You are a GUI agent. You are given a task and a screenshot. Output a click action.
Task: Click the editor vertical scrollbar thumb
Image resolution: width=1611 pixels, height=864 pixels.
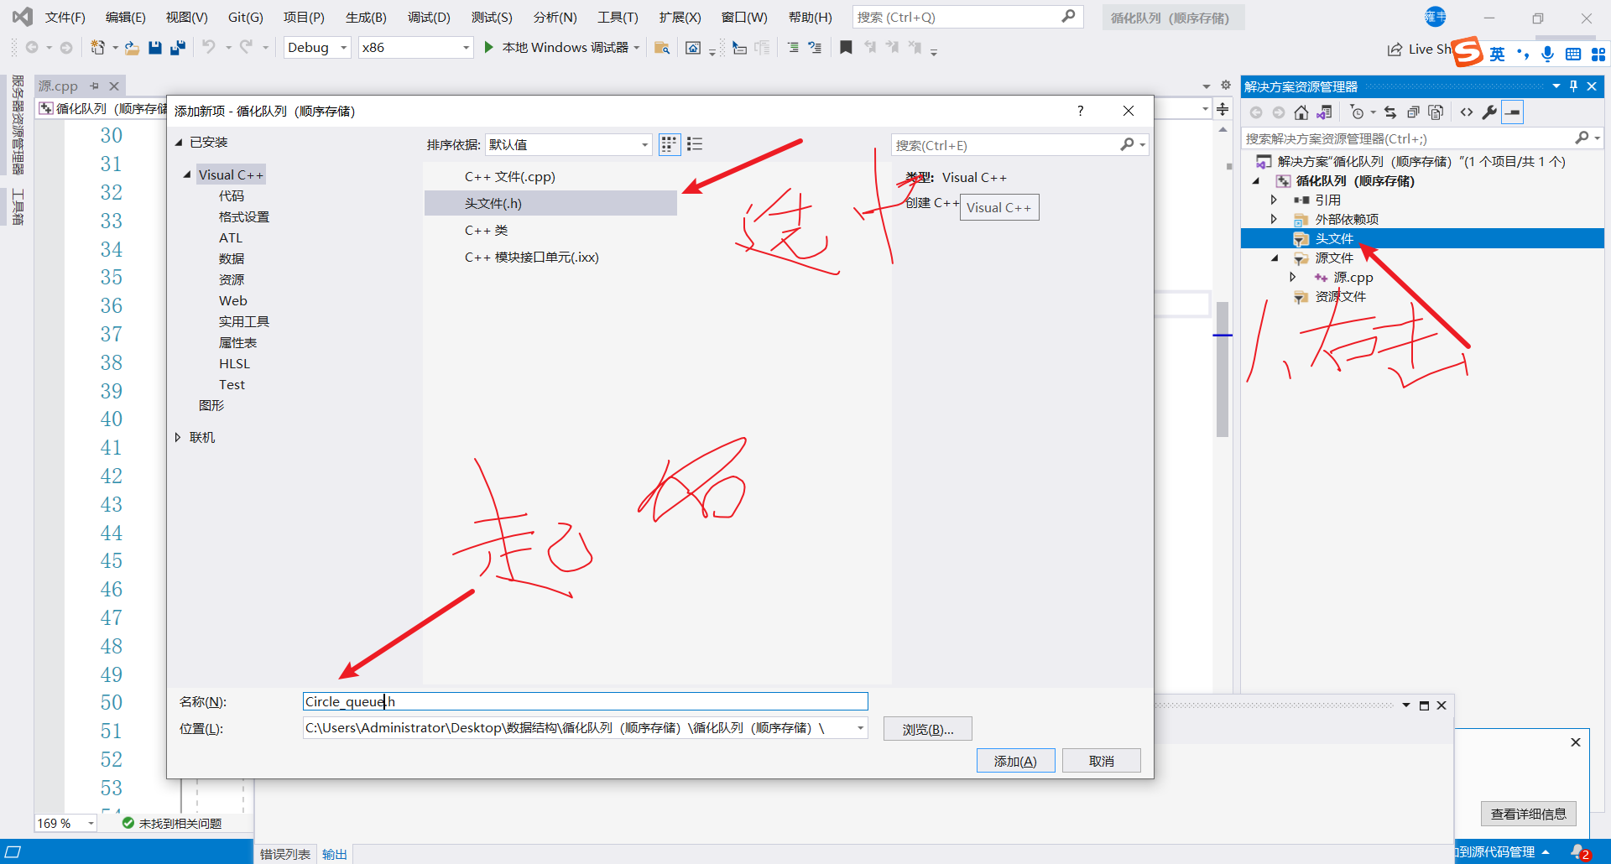pyautogui.click(x=1223, y=369)
